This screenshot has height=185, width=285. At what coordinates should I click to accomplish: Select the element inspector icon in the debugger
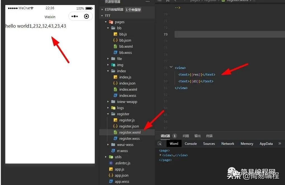[x=160, y=143]
